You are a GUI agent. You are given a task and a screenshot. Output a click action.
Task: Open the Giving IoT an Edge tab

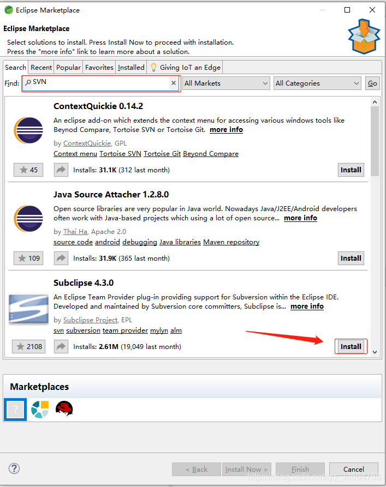tap(185, 68)
